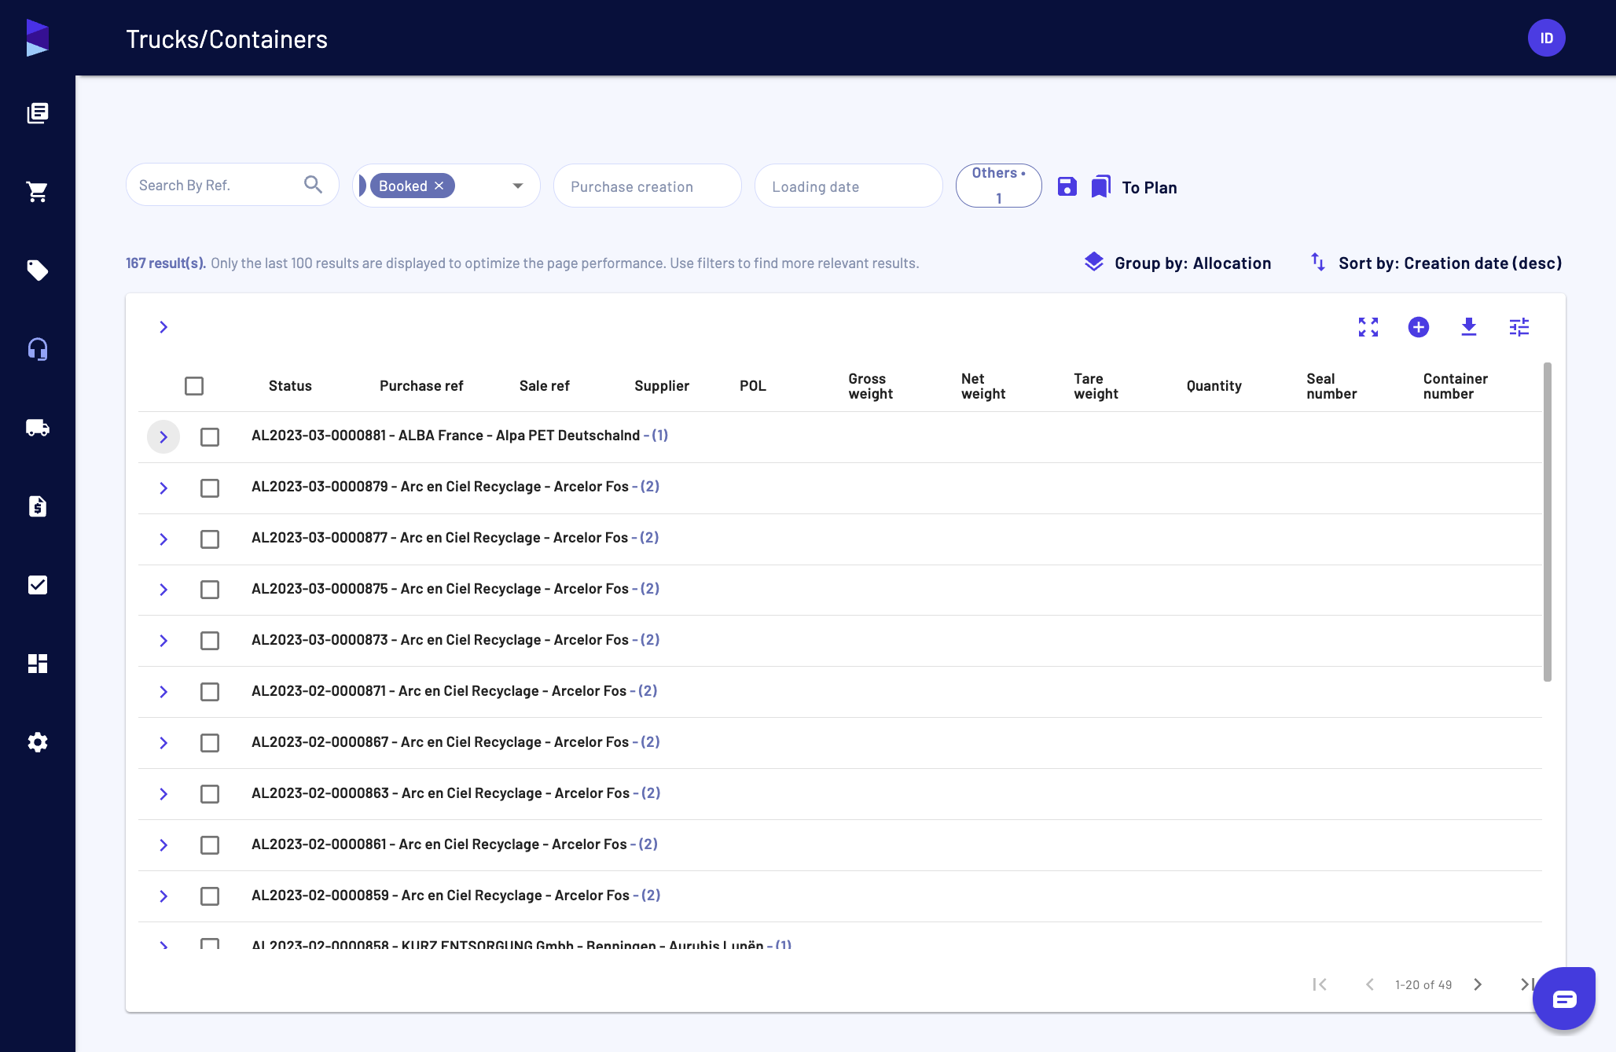Check the AL2023-02-0000871 row checkbox
Image resolution: width=1616 pixels, height=1052 pixels.
point(210,692)
